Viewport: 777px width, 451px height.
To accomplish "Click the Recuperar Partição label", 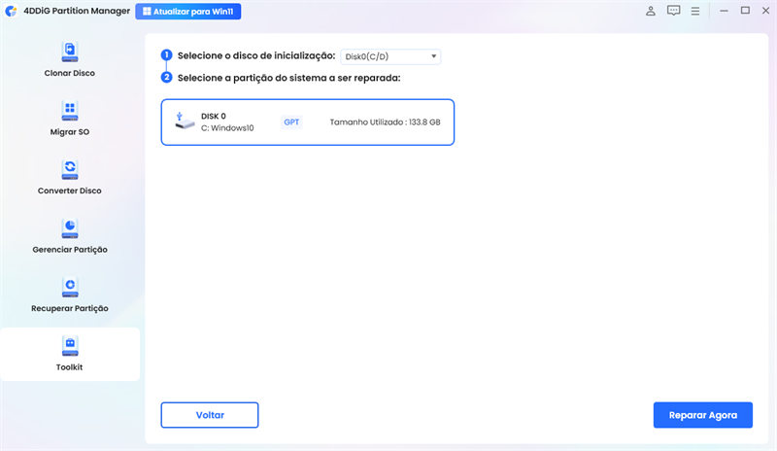I will coord(70,308).
